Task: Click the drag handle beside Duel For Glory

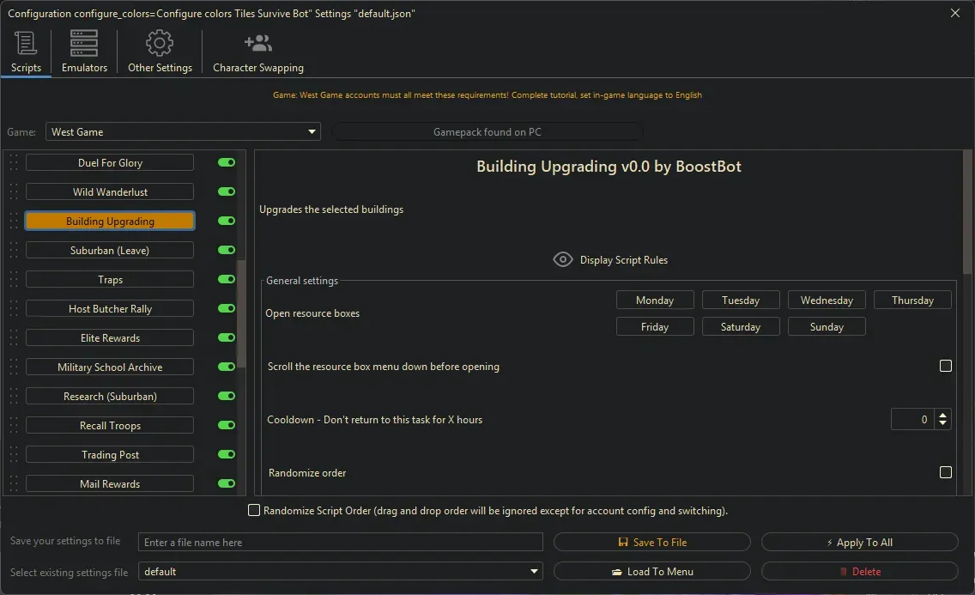Action: (13, 163)
